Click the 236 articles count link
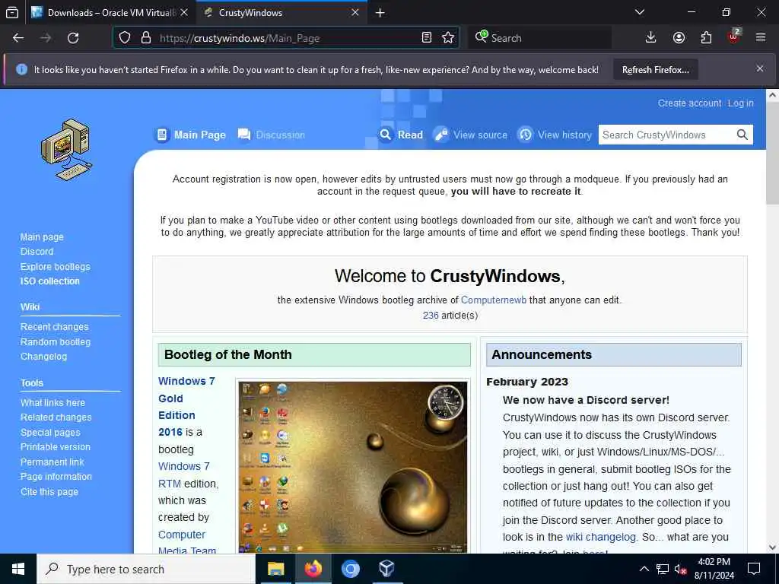Screen dimensions: 779x584 [x=431, y=316]
